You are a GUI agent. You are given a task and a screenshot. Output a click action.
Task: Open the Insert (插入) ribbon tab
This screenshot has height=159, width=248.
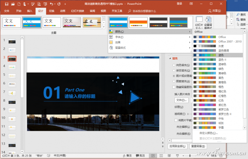pos(30,11)
